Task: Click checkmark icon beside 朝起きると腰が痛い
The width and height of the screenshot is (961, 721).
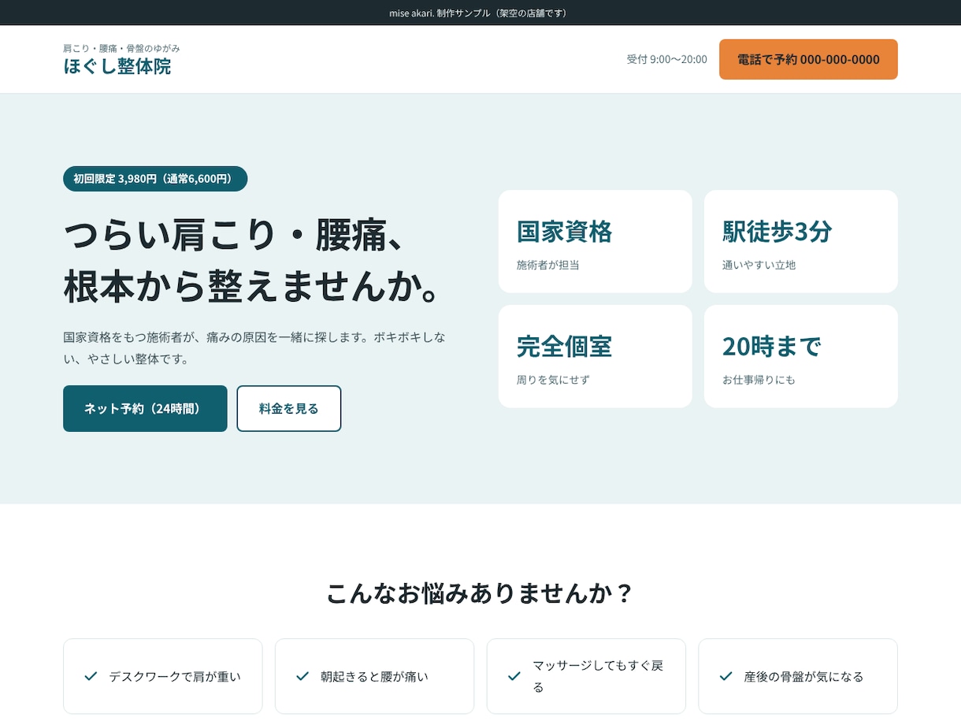Action: (x=302, y=676)
